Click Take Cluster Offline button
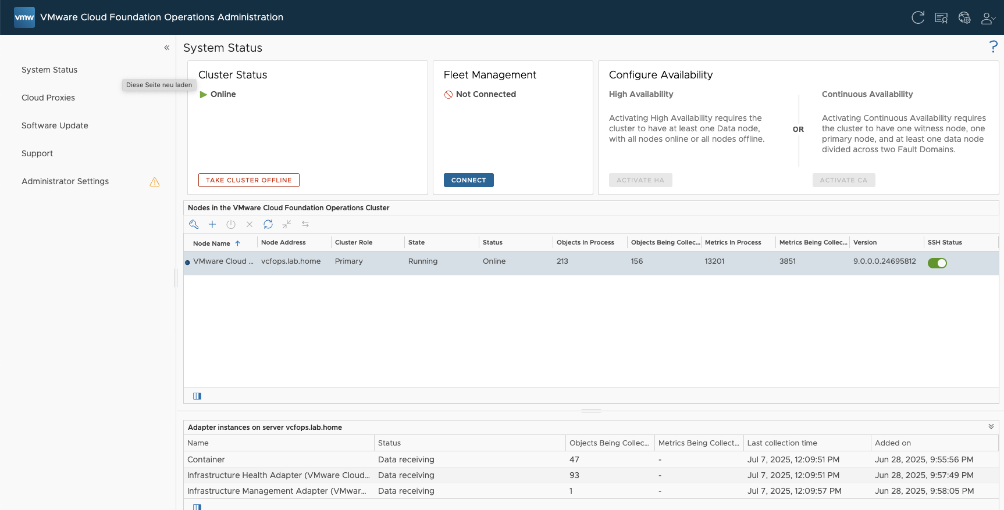Viewport: 1004px width, 510px height. tap(249, 180)
